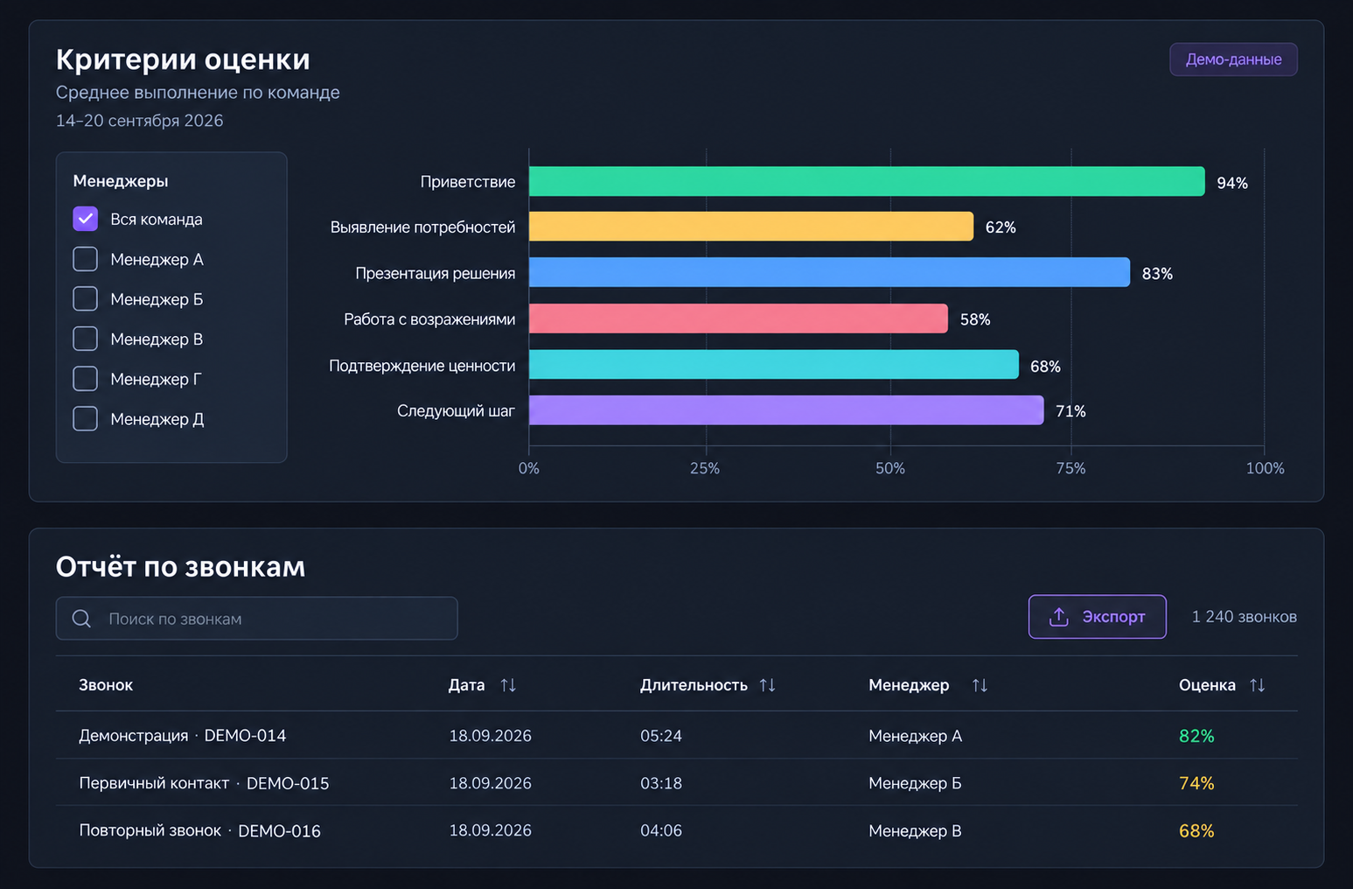Enable the Менеджер Г checkbox

85,379
